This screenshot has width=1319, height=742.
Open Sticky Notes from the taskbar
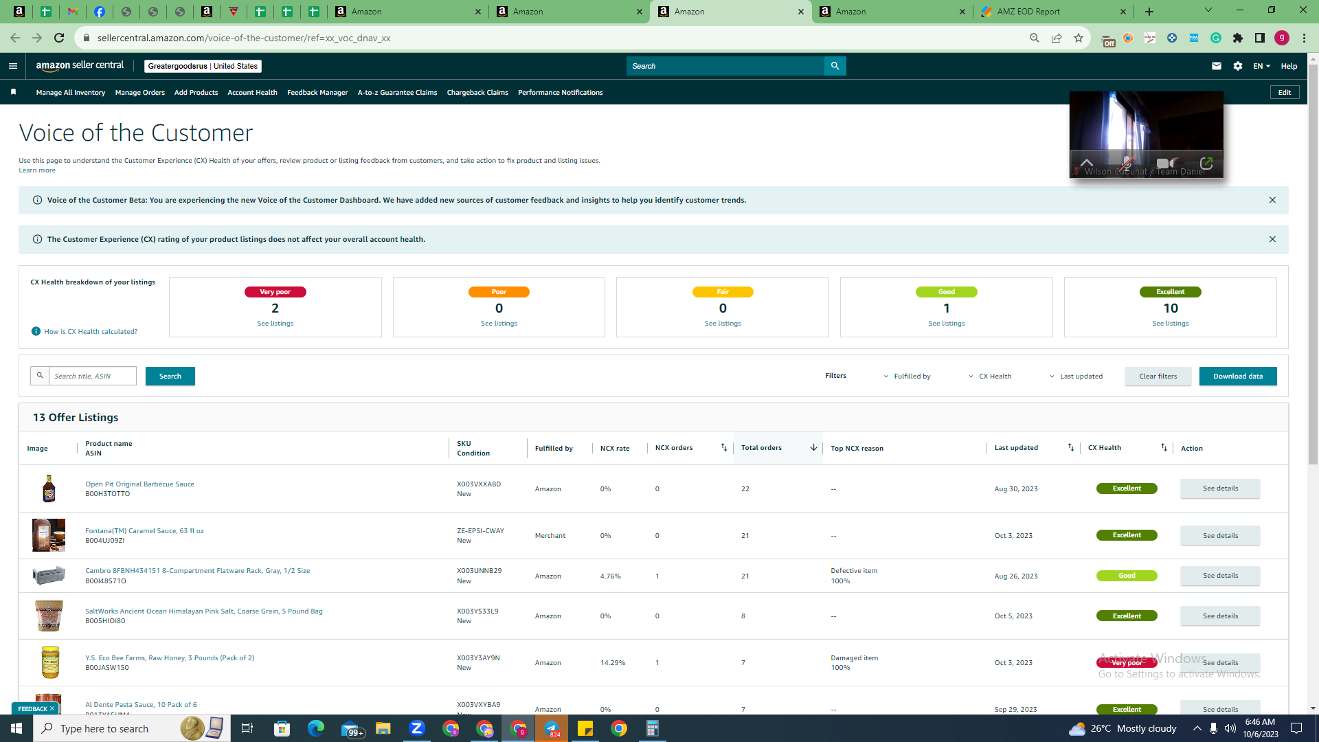585,728
